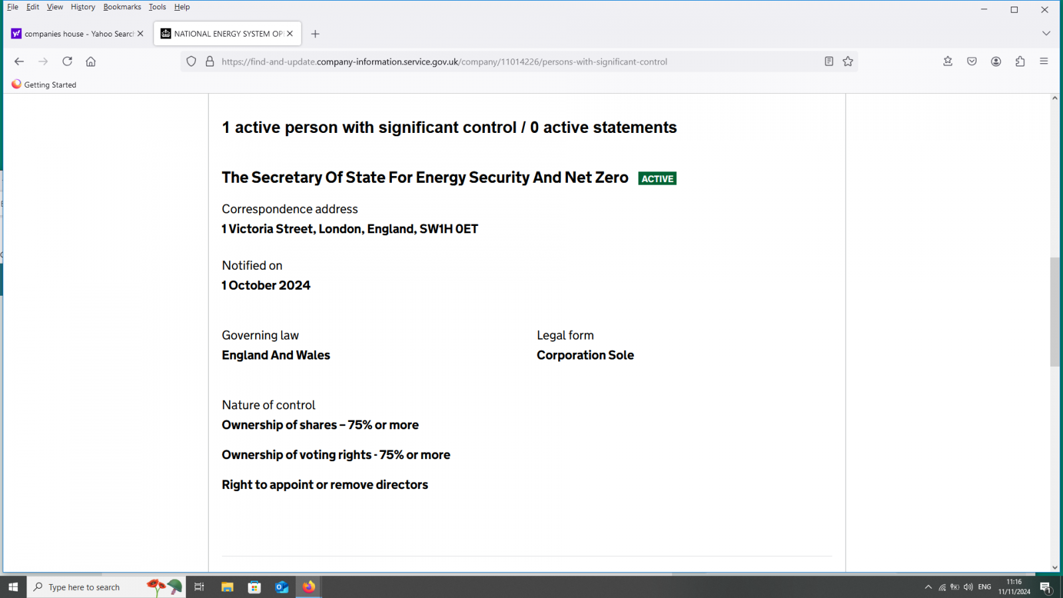Click the browser Back arrow button

(x=19, y=62)
